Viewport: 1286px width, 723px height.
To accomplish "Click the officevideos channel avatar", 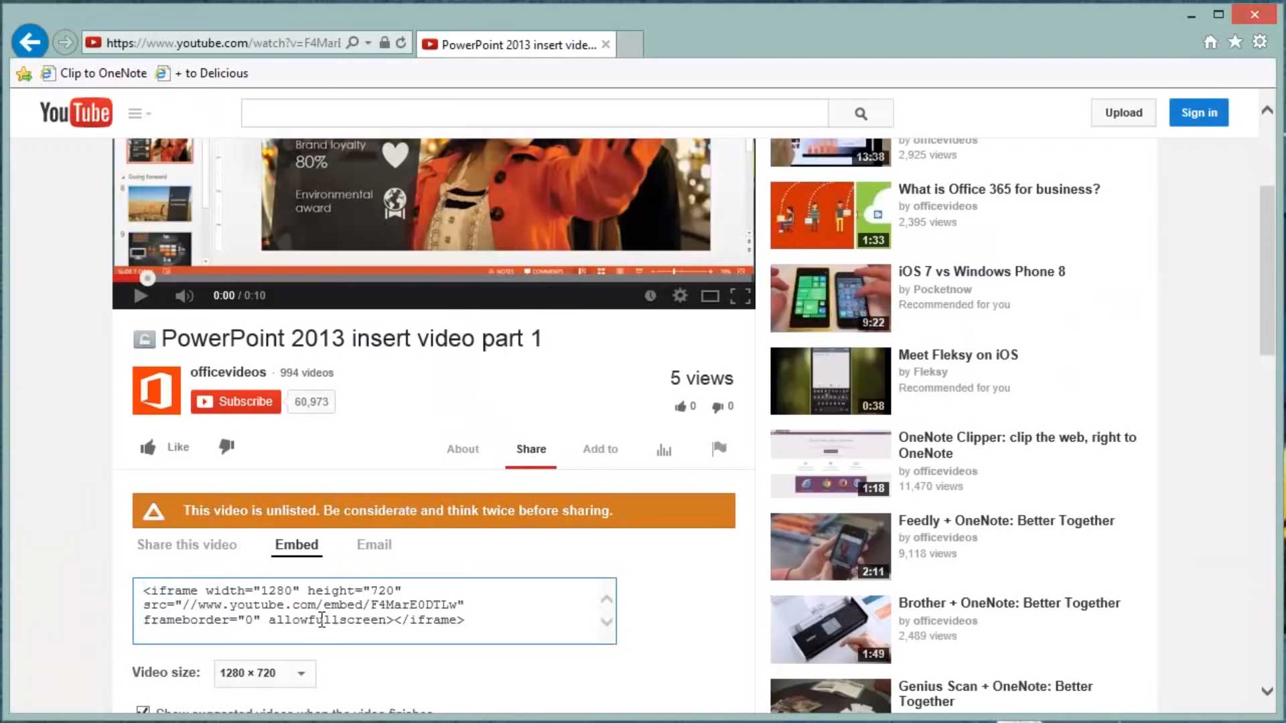I will (156, 390).
